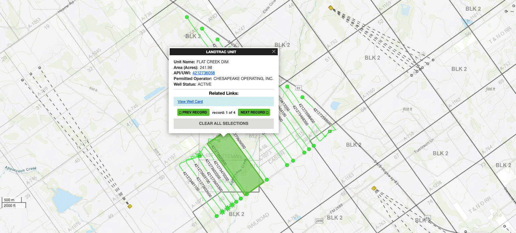Select well label 421273470200

[x=221, y=172]
